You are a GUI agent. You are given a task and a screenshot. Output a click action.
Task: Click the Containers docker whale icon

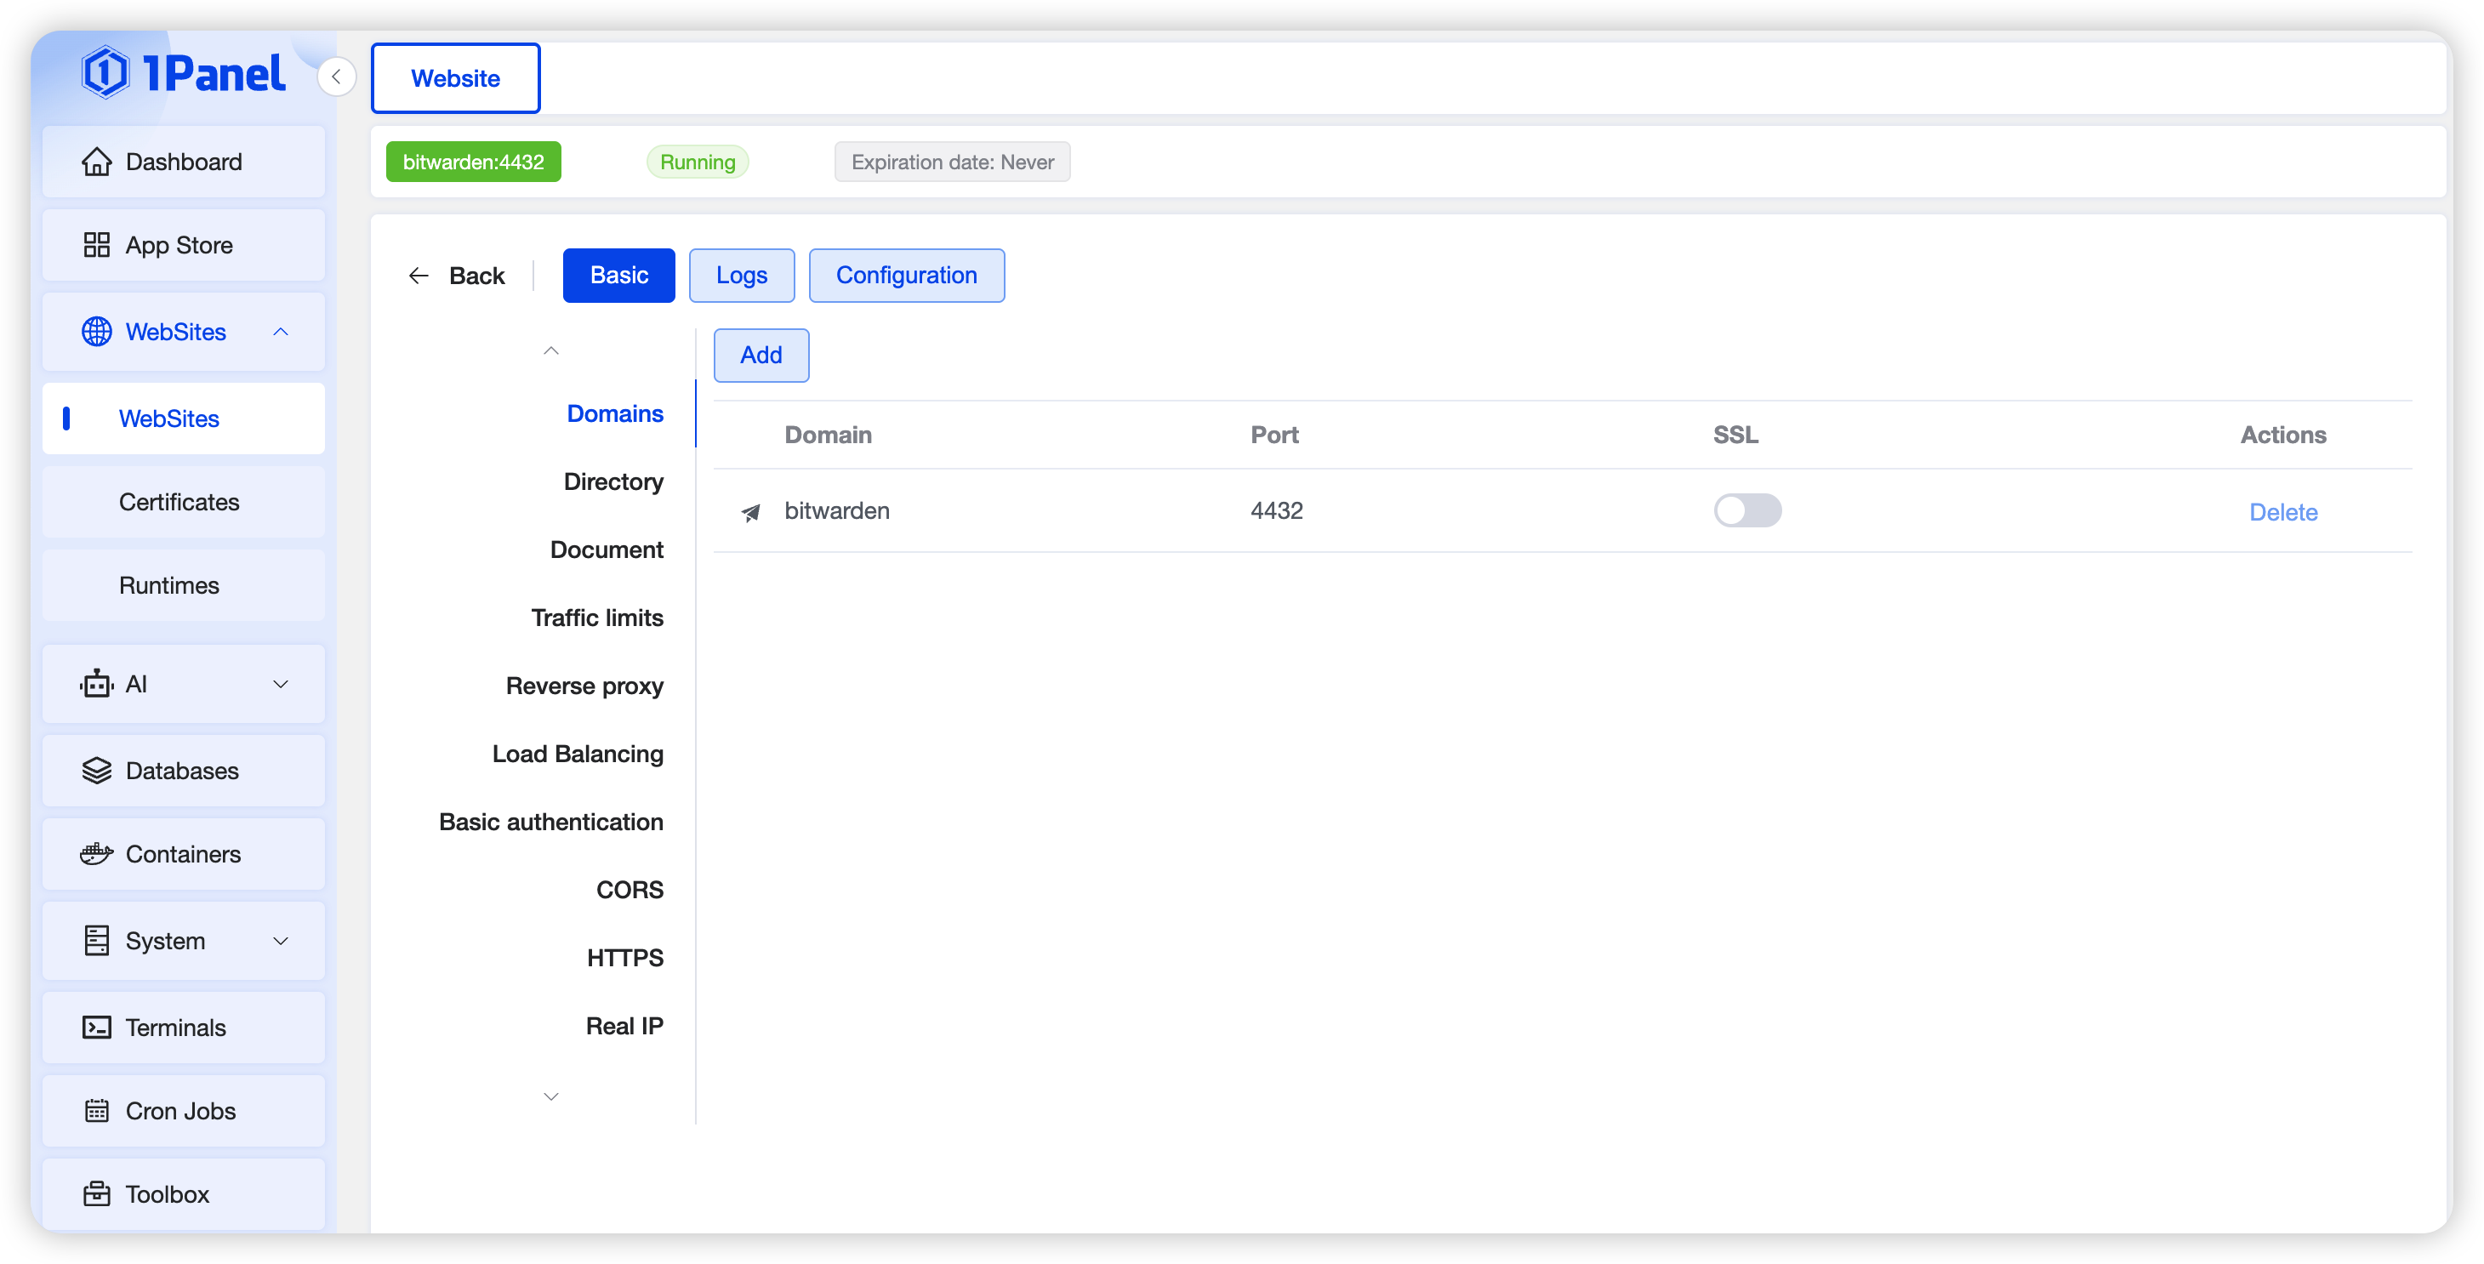click(96, 854)
